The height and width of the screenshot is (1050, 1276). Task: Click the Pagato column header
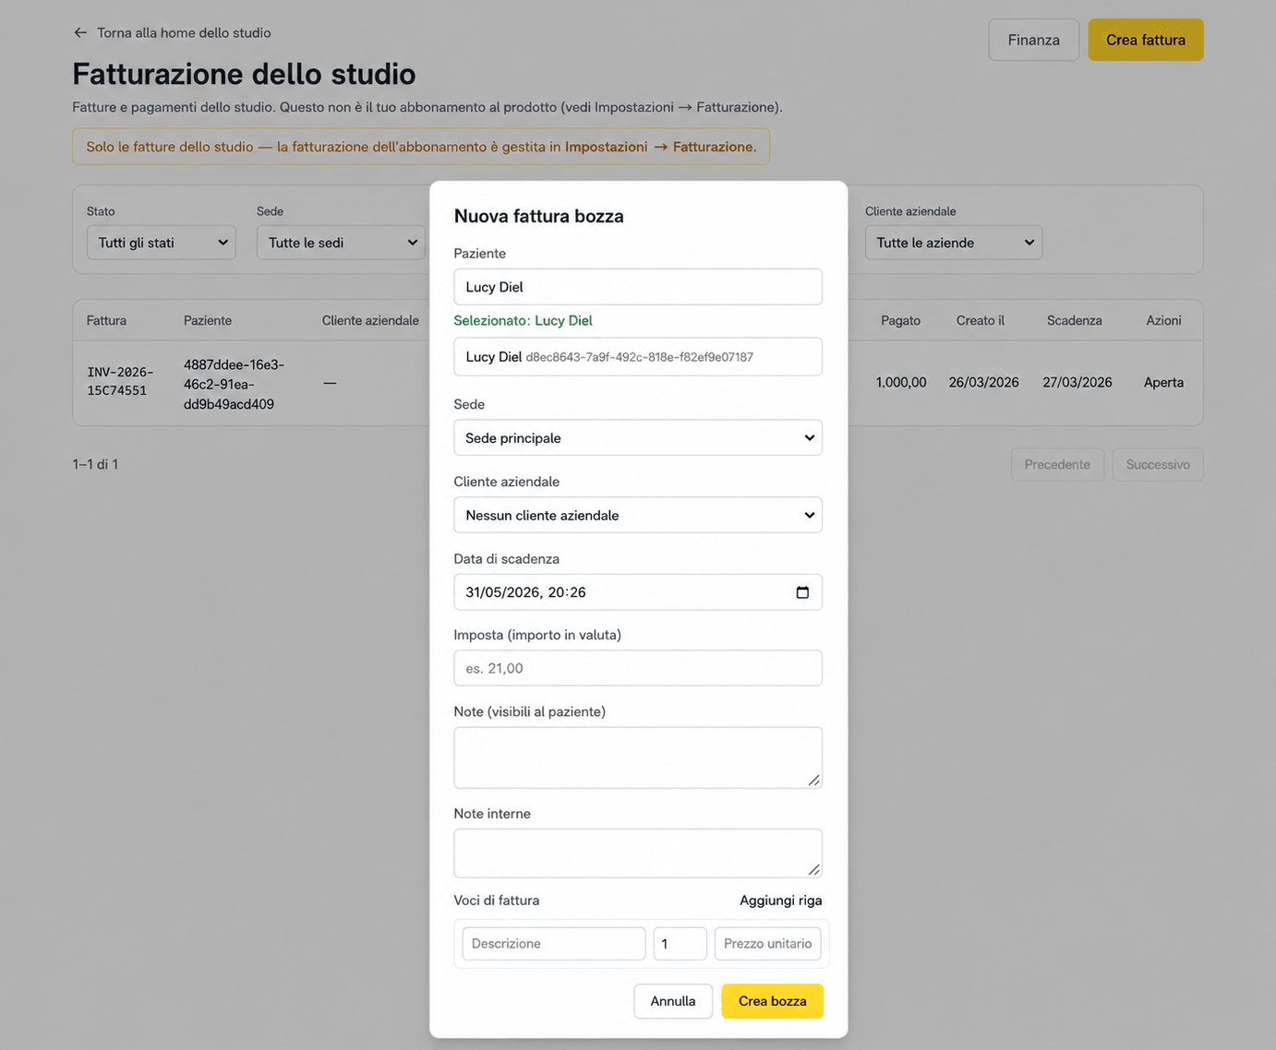(900, 320)
